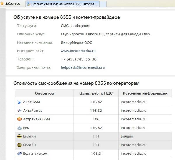Screen dimensions: 175x160
Task: Click the Клуб игроков "Elmore.ru" service description
Action: [x=105, y=34]
